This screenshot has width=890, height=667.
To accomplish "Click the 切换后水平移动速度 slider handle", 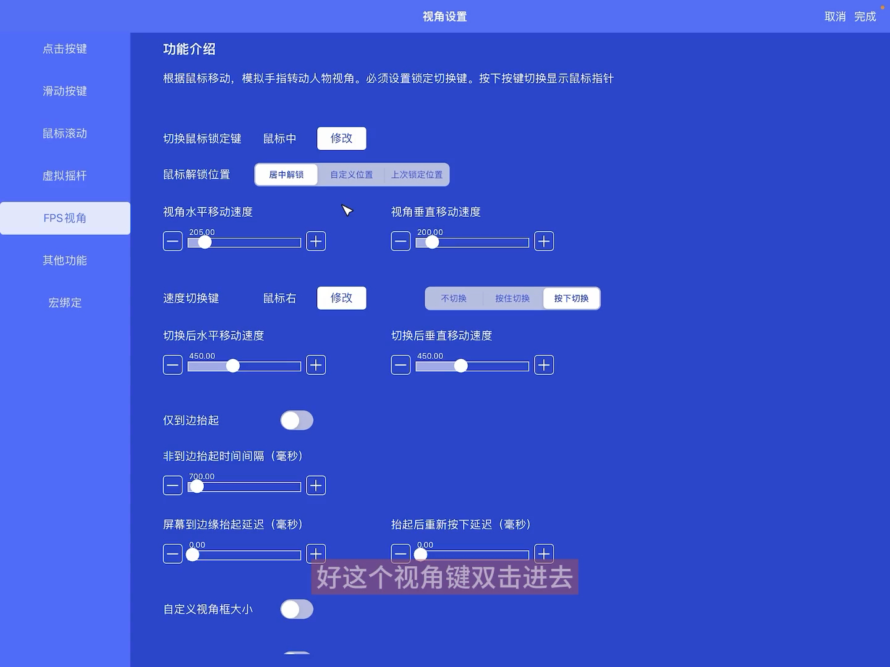I will pyautogui.click(x=232, y=366).
